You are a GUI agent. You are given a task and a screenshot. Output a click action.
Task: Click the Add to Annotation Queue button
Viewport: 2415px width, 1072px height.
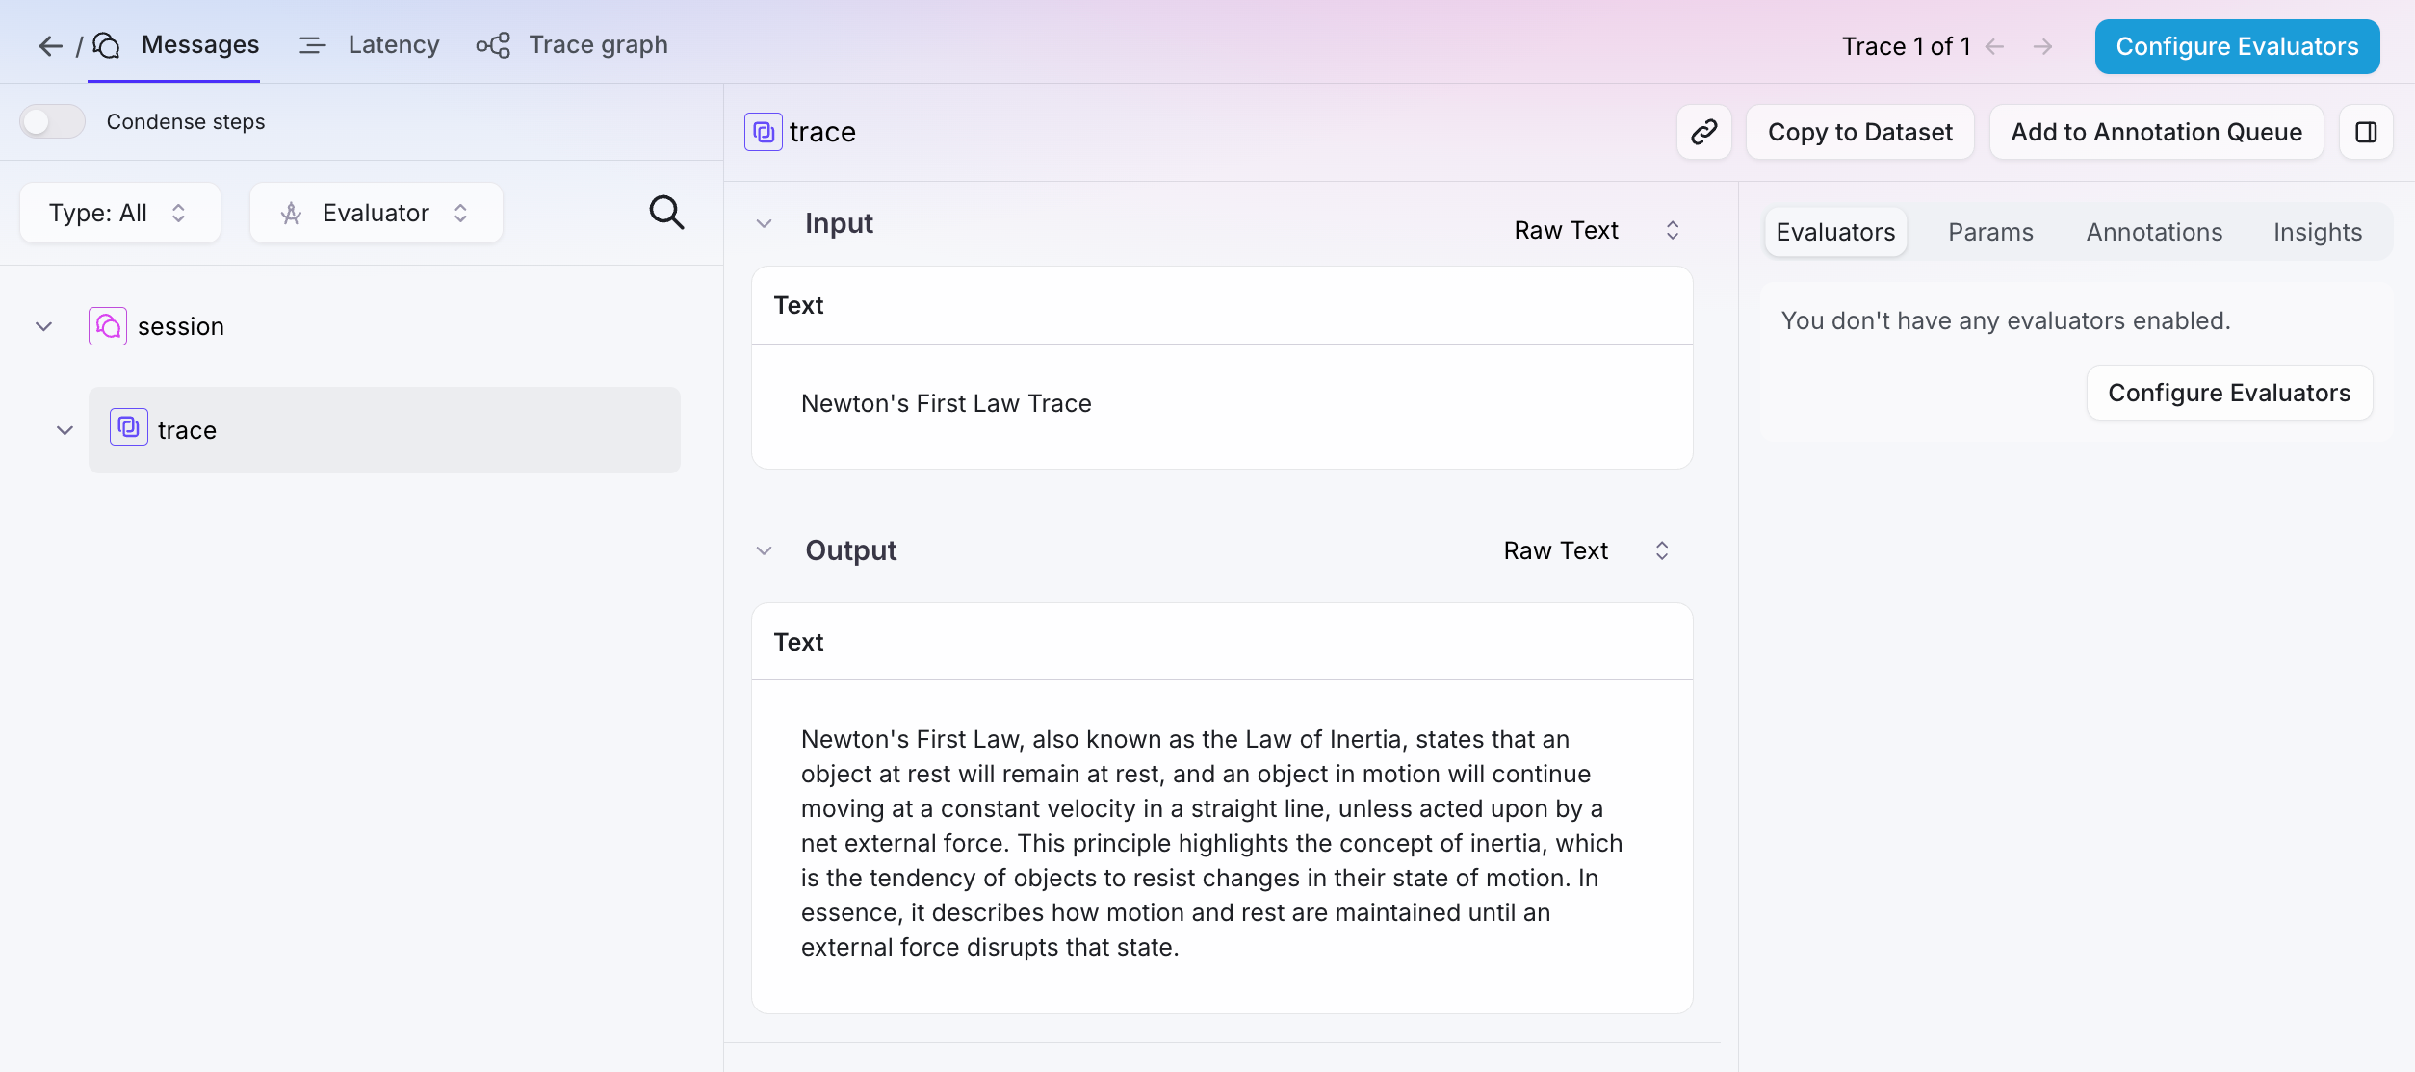[2156, 132]
